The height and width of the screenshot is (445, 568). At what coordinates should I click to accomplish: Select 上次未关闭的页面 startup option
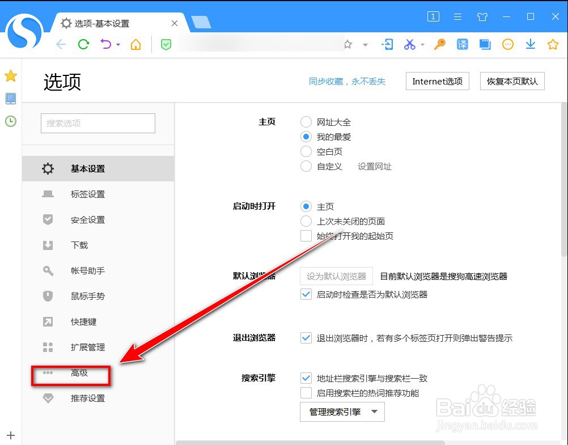[306, 221]
